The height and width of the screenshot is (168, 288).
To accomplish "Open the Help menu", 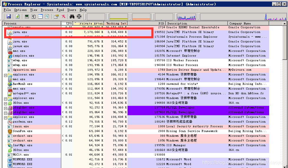I will [83, 10].
